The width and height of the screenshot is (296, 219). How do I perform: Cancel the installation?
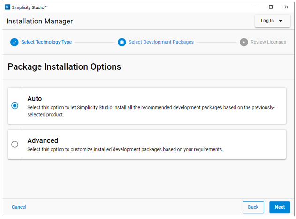click(x=19, y=207)
